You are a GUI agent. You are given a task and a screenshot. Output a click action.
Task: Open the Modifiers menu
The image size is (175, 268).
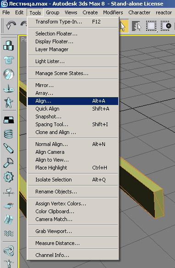[x=113, y=12]
